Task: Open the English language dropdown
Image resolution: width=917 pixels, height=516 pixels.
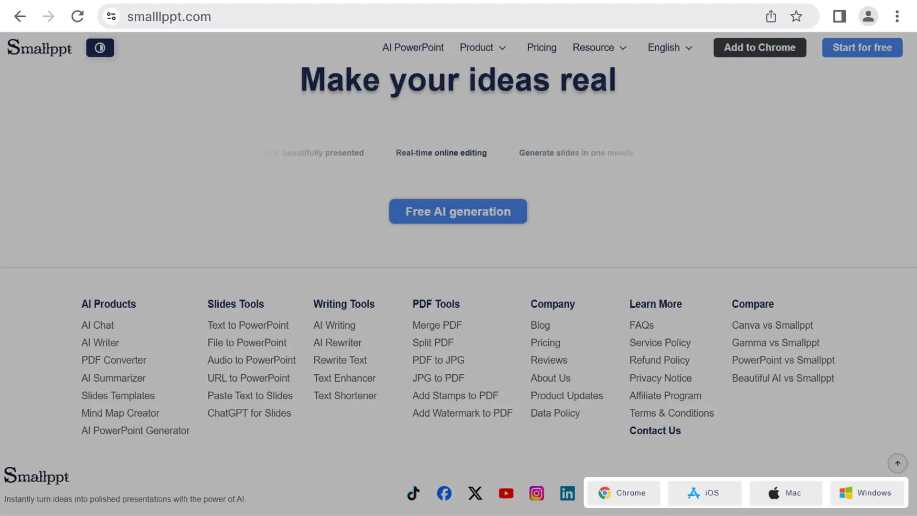Action: point(670,48)
